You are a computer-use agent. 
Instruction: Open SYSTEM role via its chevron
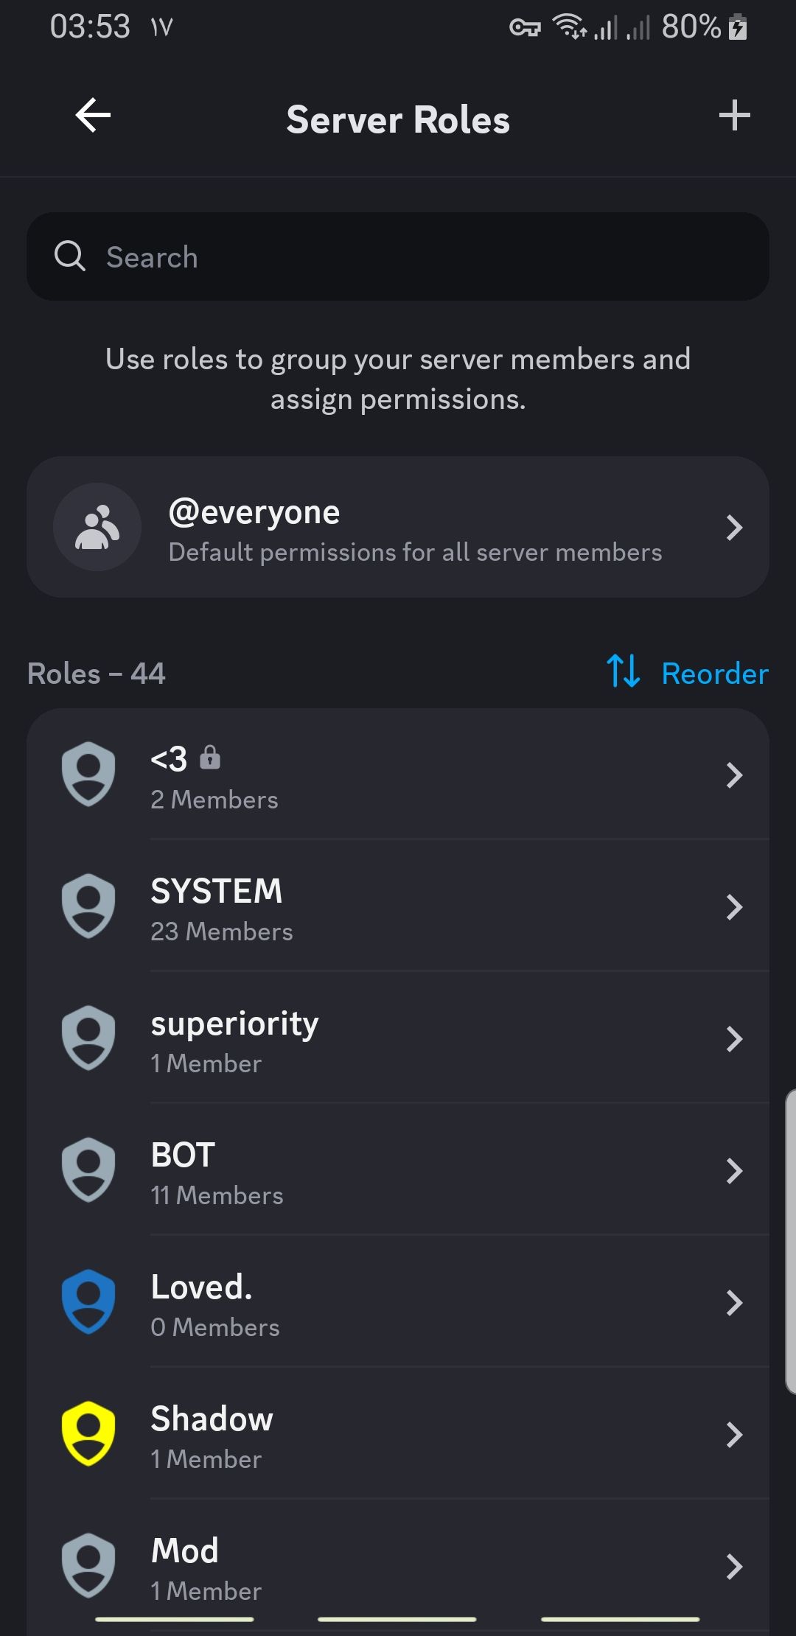tap(734, 906)
